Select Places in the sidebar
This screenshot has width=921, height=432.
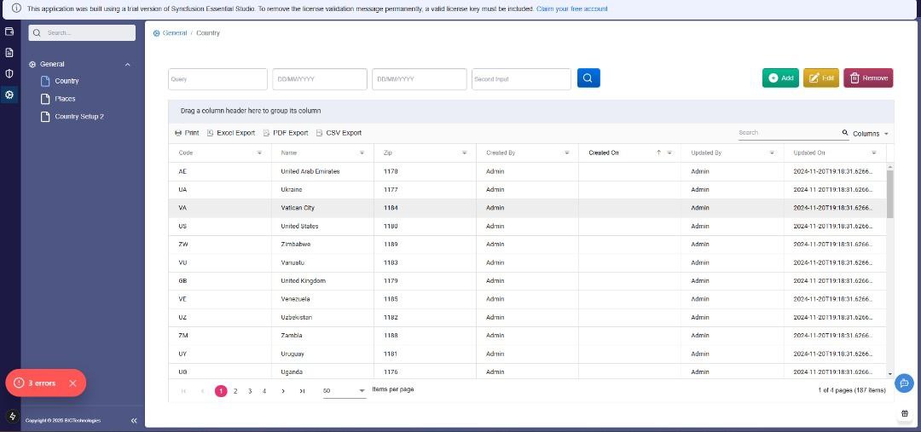pyautogui.click(x=65, y=99)
